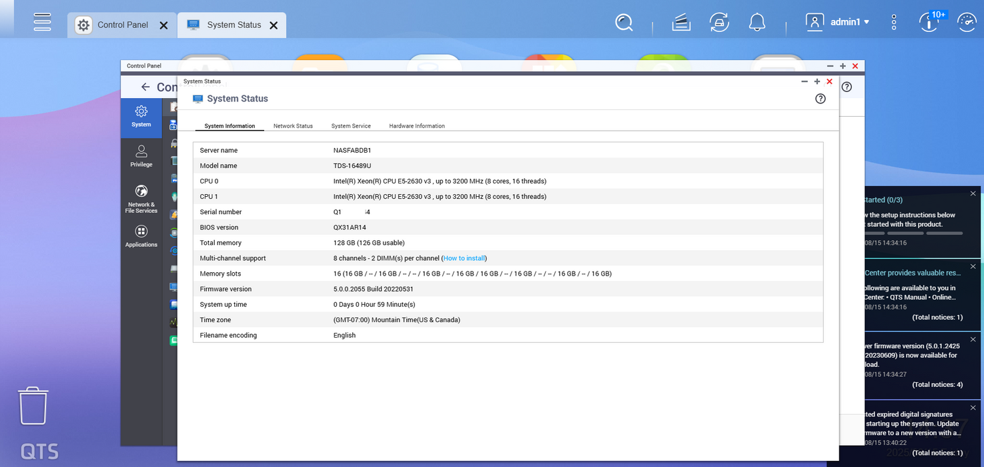Switch to the Hardware Information tab
Screen dimensions: 984x467
pos(417,126)
